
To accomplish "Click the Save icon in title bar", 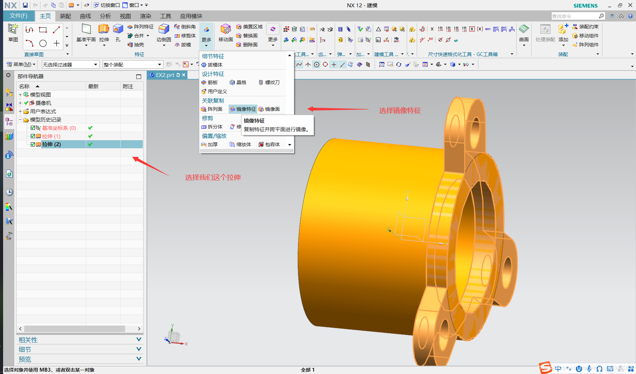I will (25, 5).
